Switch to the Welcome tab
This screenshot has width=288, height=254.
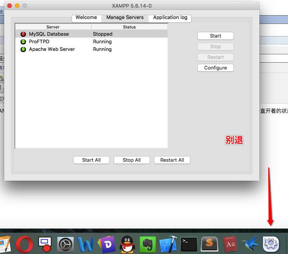(x=86, y=17)
